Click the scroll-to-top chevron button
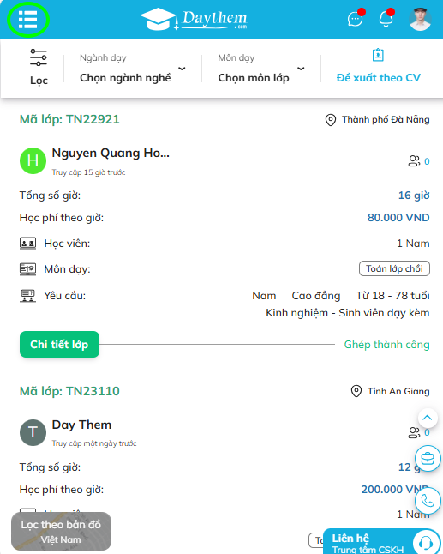Viewport: 443px width, 554px height. (x=428, y=418)
